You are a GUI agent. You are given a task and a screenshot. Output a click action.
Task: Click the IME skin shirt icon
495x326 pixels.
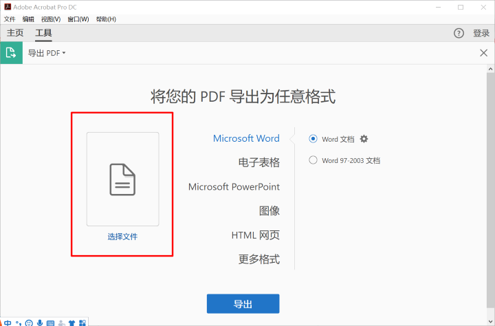71,322
